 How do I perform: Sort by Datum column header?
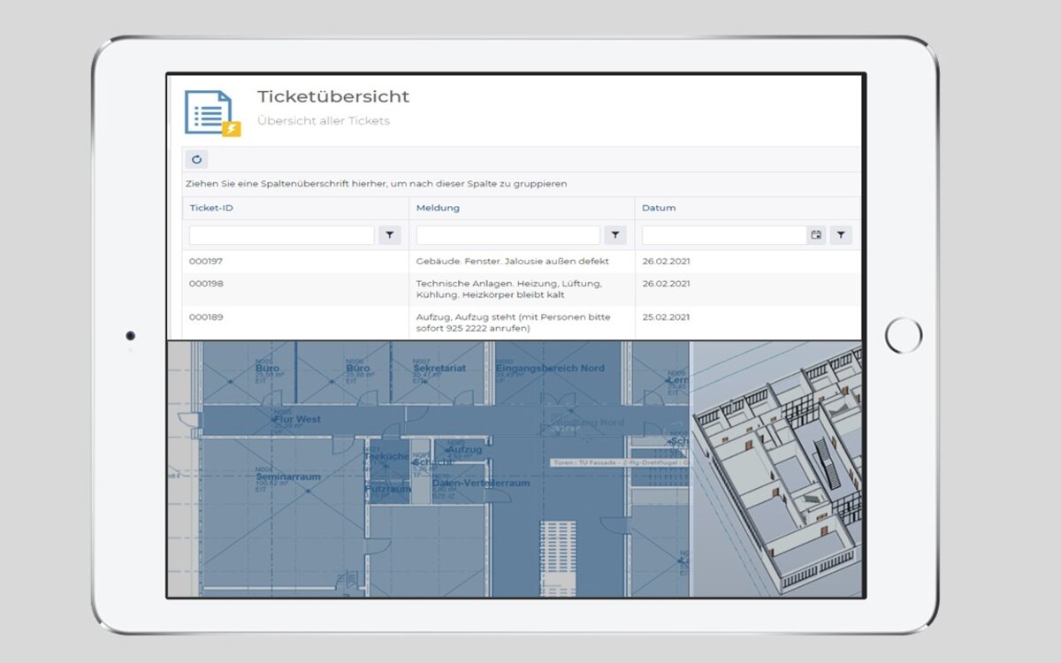pos(659,208)
